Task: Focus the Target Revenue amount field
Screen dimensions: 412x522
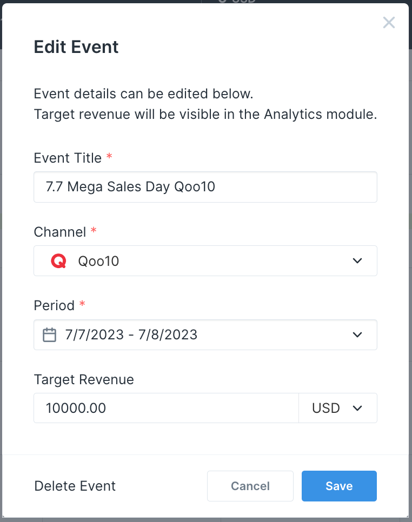Action: coord(166,408)
